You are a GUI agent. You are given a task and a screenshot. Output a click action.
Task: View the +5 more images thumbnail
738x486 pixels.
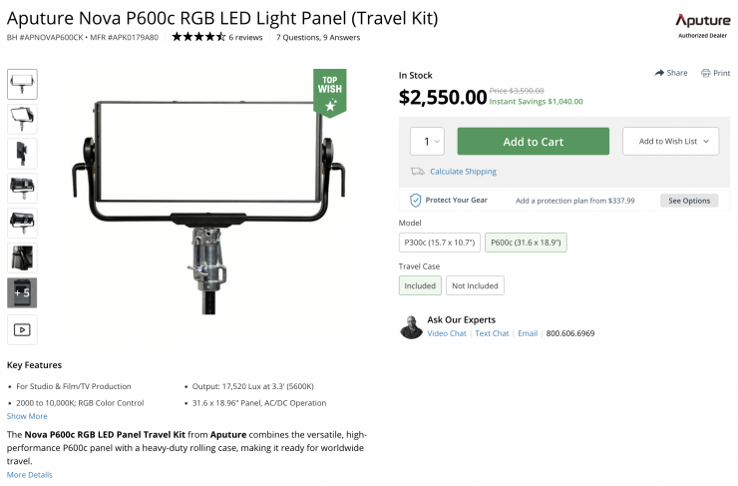[x=22, y=292]
